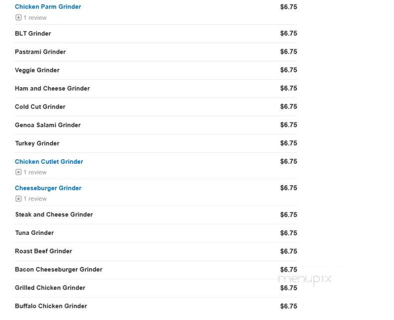View the 1 review under Chicken Parm Grinder
Image resolution: width=394 pixels, height=320 pixels.
(x=35, y=18)
